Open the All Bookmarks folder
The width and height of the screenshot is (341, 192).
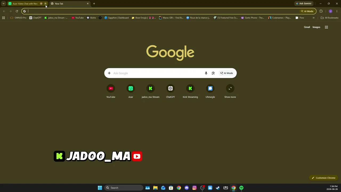(x=330, y=18)
